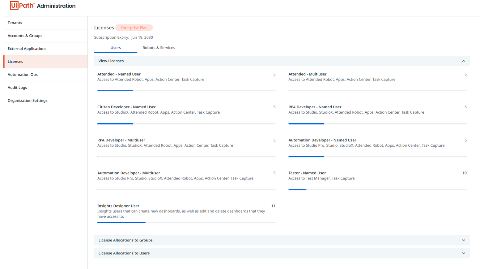Switch to the Users tab
The image size is (480, 269).
coord(116,48)
